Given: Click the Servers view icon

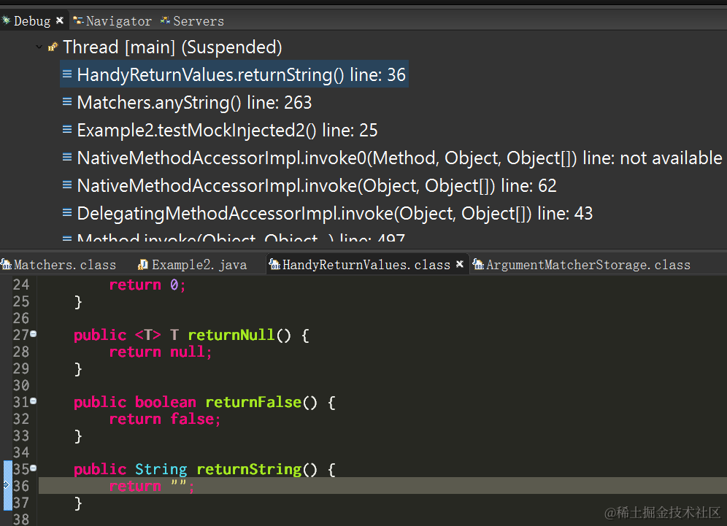Looking at the screenshot, I should (x=165, y=20).
